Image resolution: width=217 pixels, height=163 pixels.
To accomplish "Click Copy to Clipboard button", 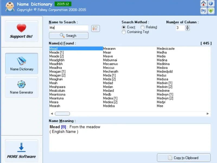I will pos(184,158).
